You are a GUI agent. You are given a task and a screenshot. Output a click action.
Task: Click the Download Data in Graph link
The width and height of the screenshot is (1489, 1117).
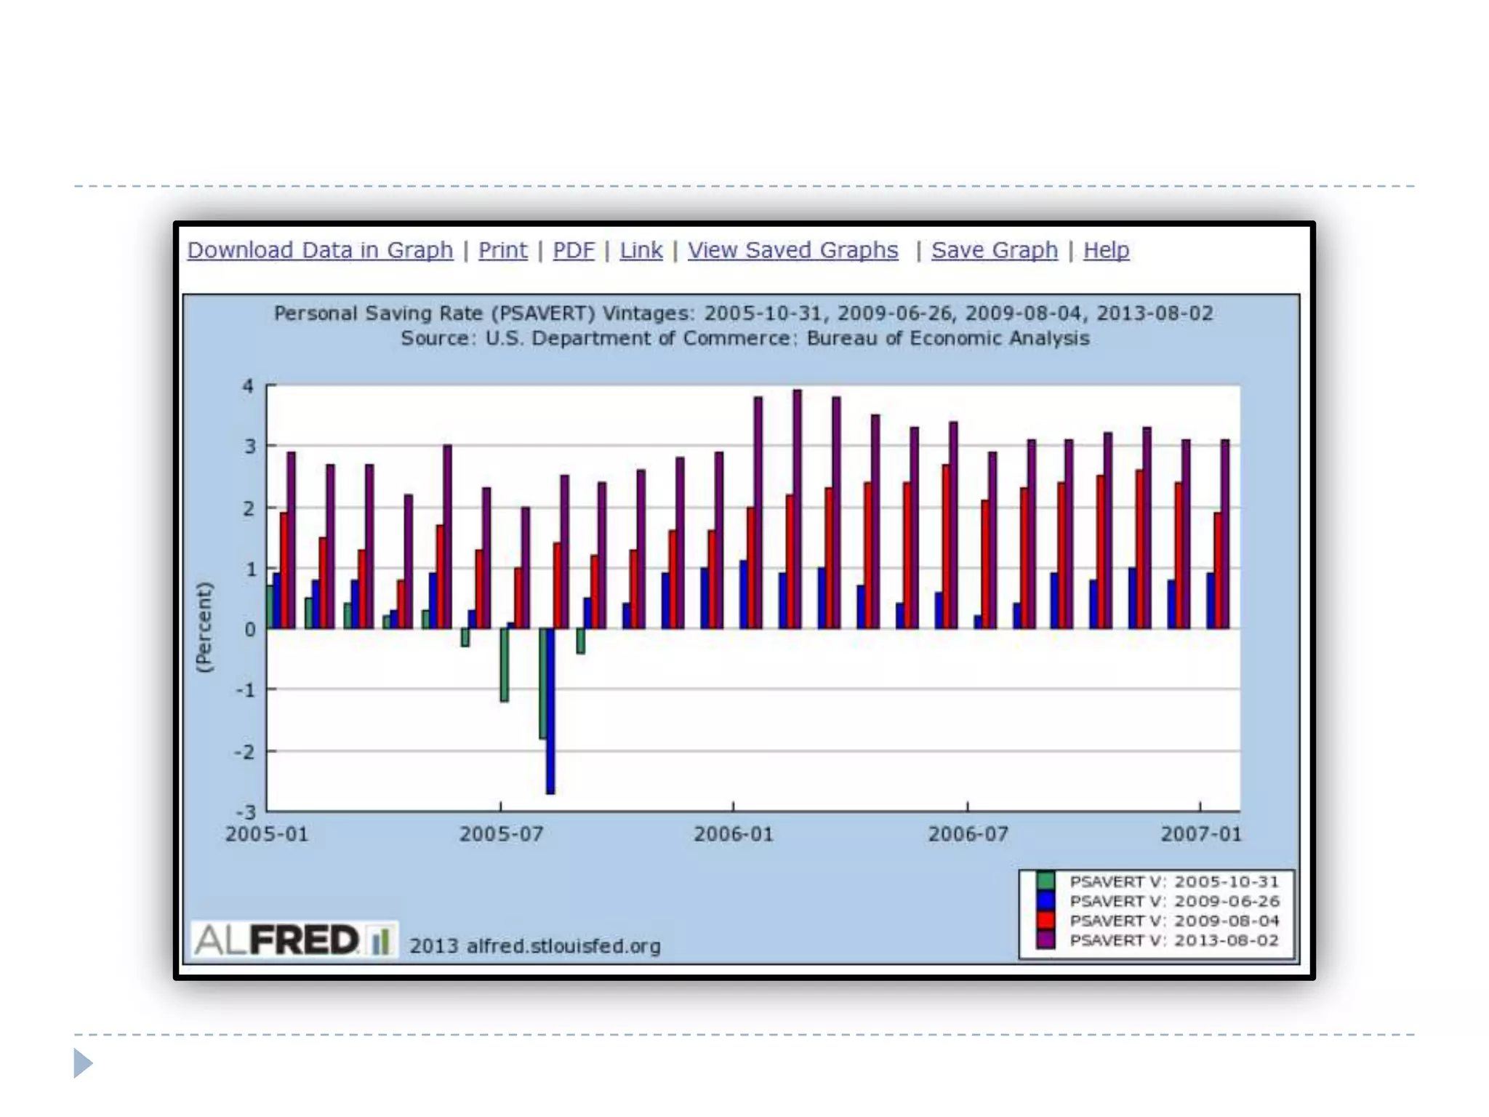click(320, 250)
